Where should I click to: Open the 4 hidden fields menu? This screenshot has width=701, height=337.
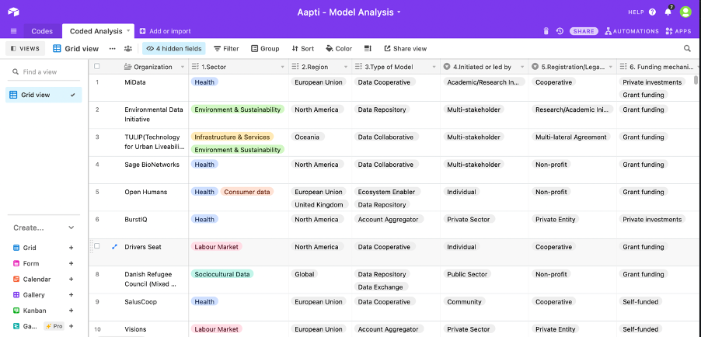(x=174, y=49)
